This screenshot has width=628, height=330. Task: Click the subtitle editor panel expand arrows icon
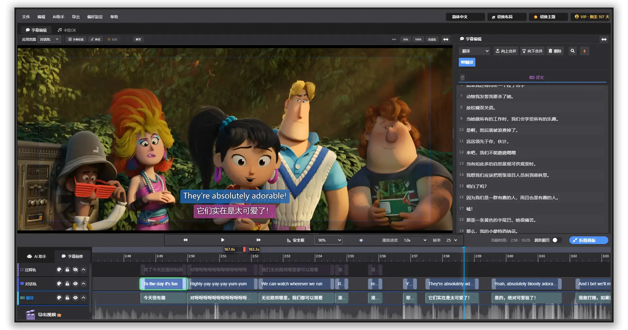pos(604,40)
